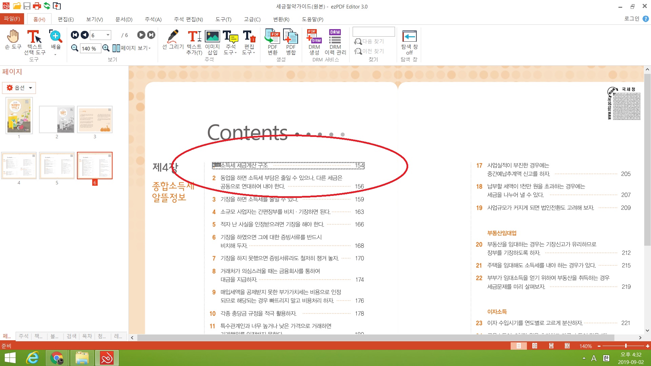Select page 3 thumbnail in page panel

(x=95, y=119)
